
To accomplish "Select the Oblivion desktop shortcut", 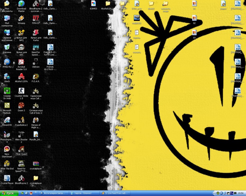I will 36,63.
